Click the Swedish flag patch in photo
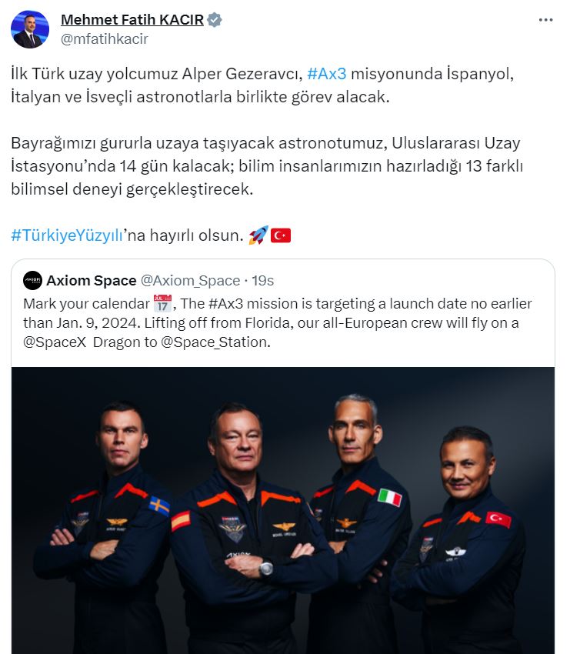570x654 pixels. point(159,506)
